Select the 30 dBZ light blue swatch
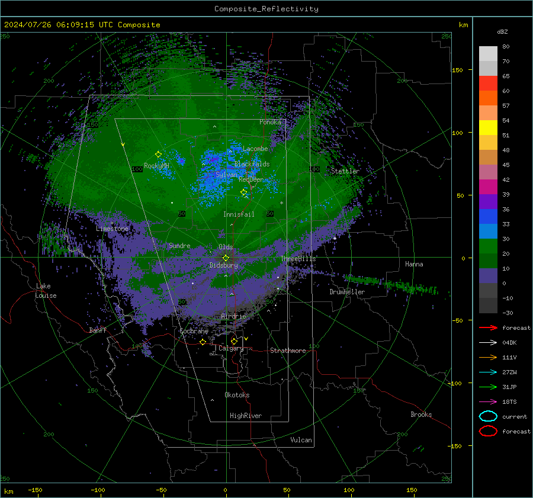The width and height of the screenshot is (533, 498). 488,231
